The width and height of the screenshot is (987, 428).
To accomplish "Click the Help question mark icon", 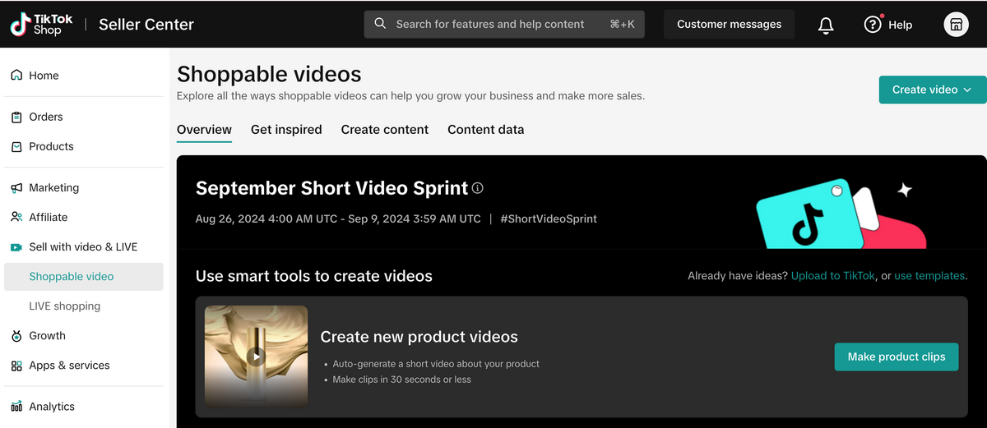I will pyautogui.click(x=873, y=25).
